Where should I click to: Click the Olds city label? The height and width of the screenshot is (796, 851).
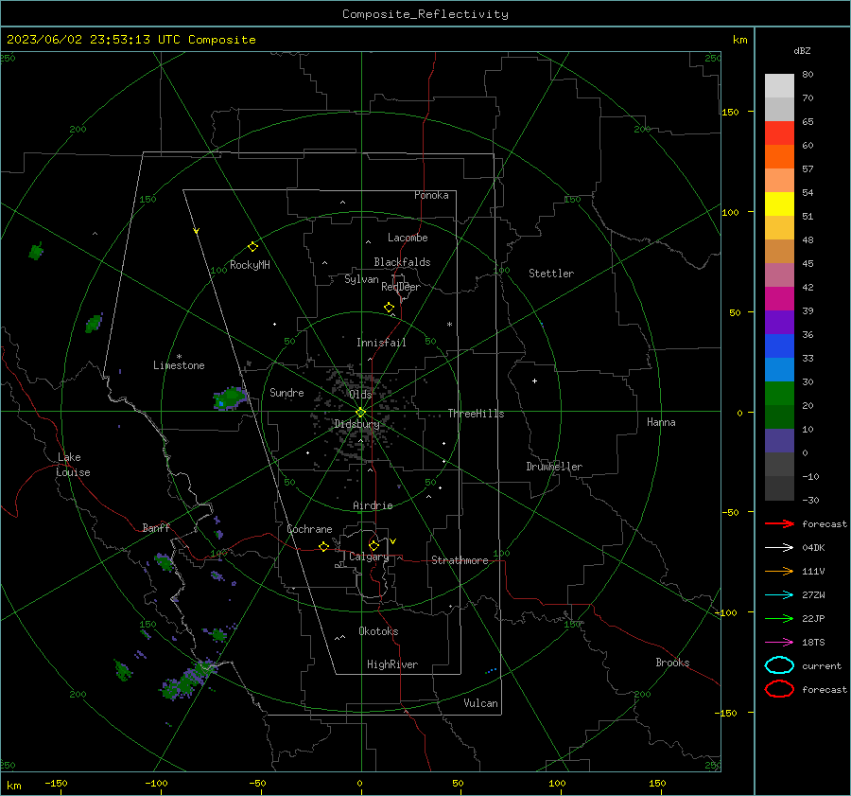point(360,395)
